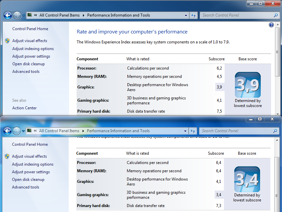
Task: Minimize the top Performance Information window
Action: [251, 3]
